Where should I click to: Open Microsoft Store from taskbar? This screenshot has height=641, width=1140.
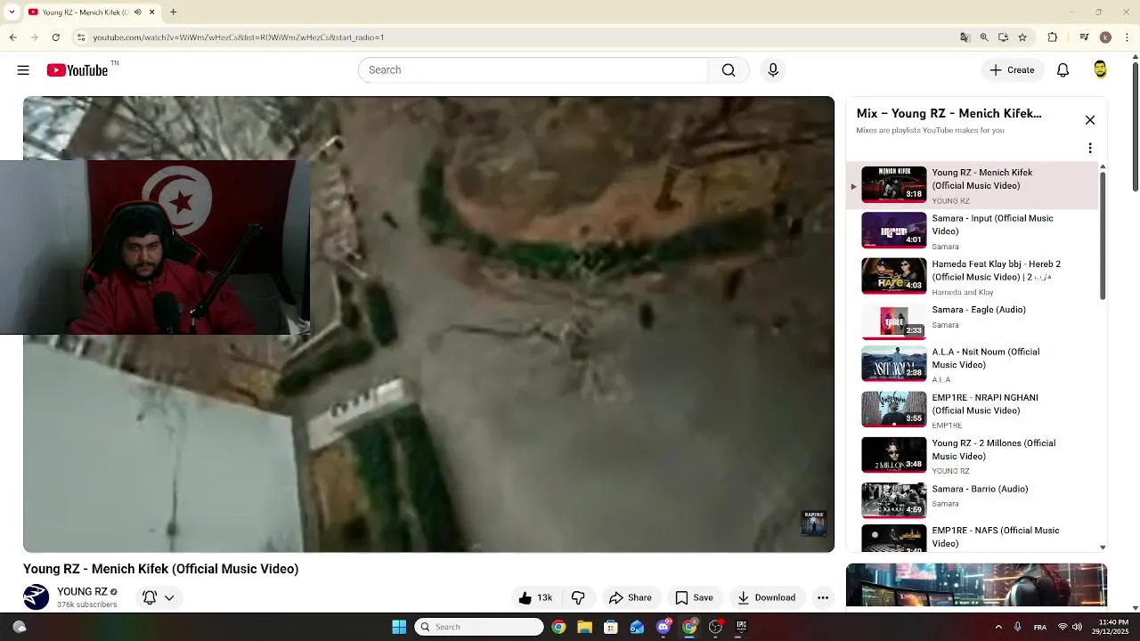pos(611,627)
